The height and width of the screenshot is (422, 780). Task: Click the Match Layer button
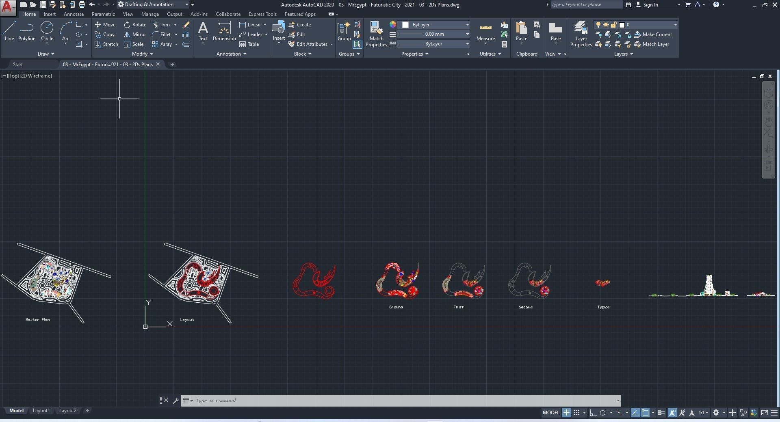click(652, 44)
